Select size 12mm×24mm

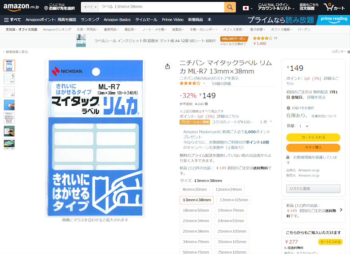(x=228, y=189)
